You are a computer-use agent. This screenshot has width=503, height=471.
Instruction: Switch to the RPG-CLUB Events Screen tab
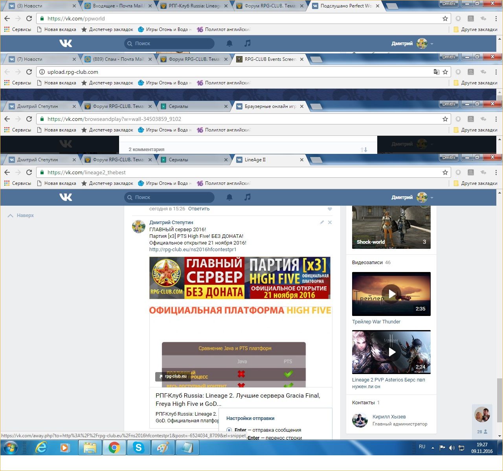(x=270, y=59)
